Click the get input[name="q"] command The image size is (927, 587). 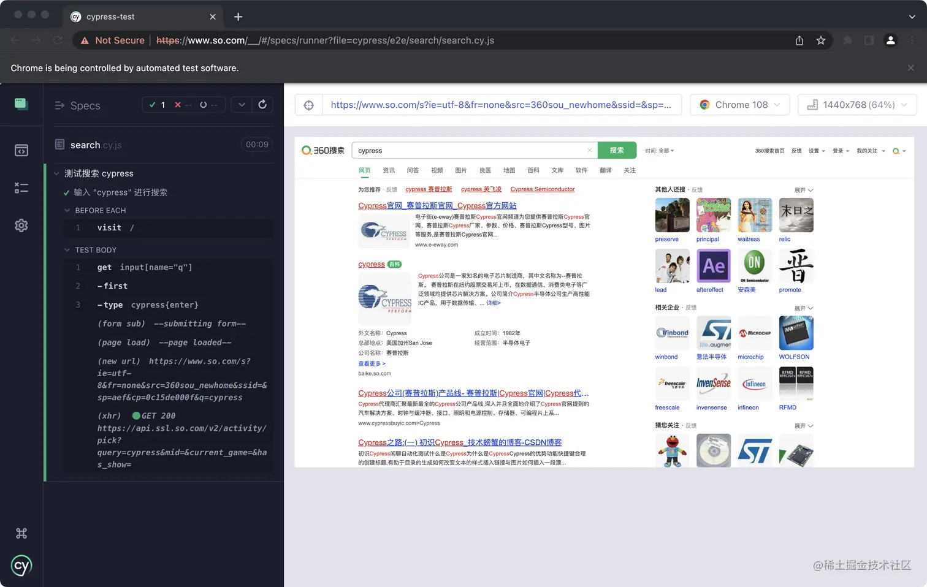click(169, 267)
